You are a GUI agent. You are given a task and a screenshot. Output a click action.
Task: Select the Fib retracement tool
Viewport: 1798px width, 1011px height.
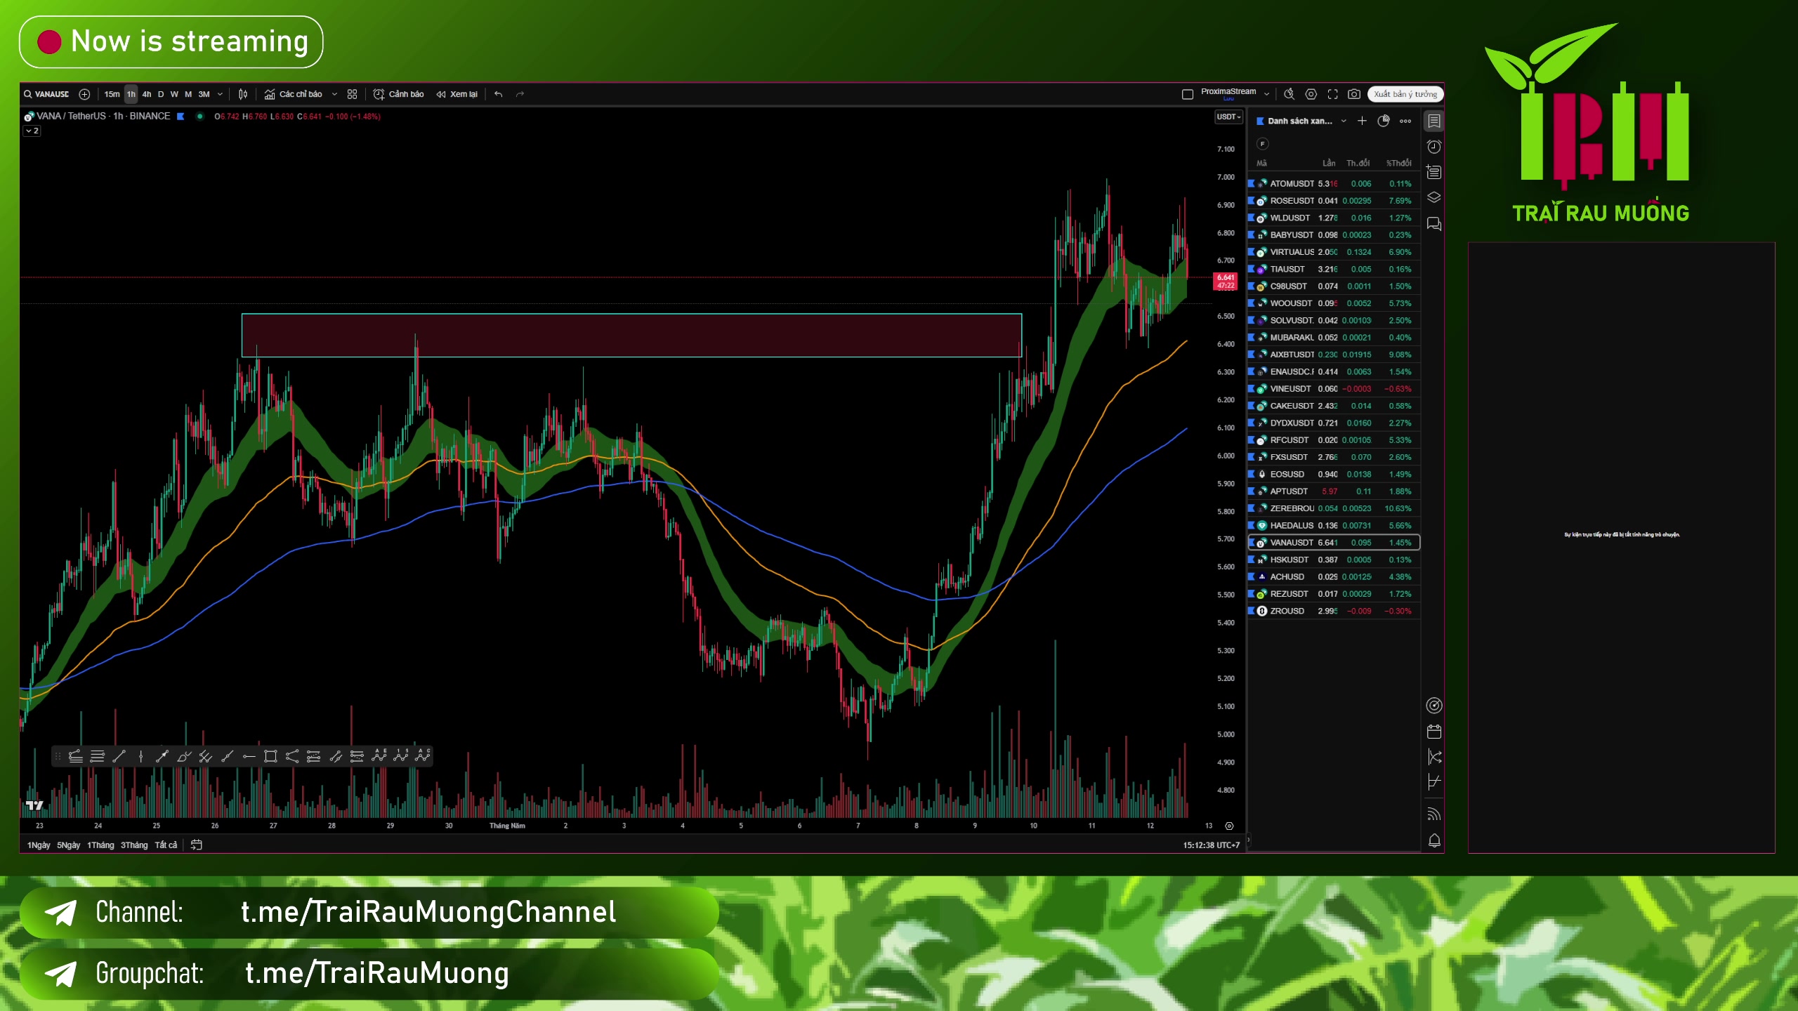[x=98, y=756]
